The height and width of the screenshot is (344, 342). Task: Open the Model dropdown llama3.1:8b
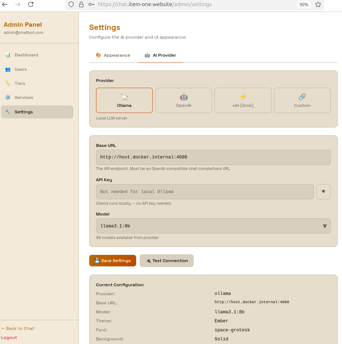tap(213, 226)
